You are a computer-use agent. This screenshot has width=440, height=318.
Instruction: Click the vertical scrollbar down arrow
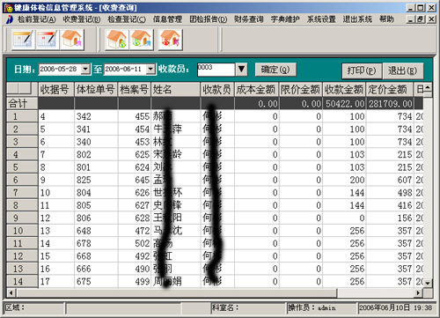click(x=428, y=283)
